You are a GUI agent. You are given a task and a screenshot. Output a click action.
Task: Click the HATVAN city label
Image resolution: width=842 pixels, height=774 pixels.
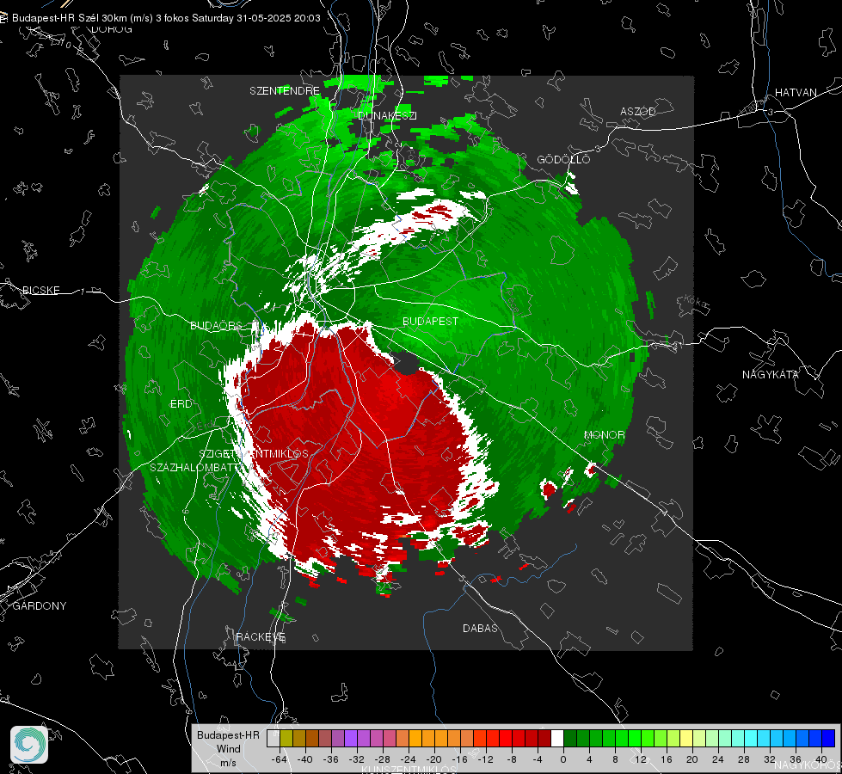coord(796,92)
